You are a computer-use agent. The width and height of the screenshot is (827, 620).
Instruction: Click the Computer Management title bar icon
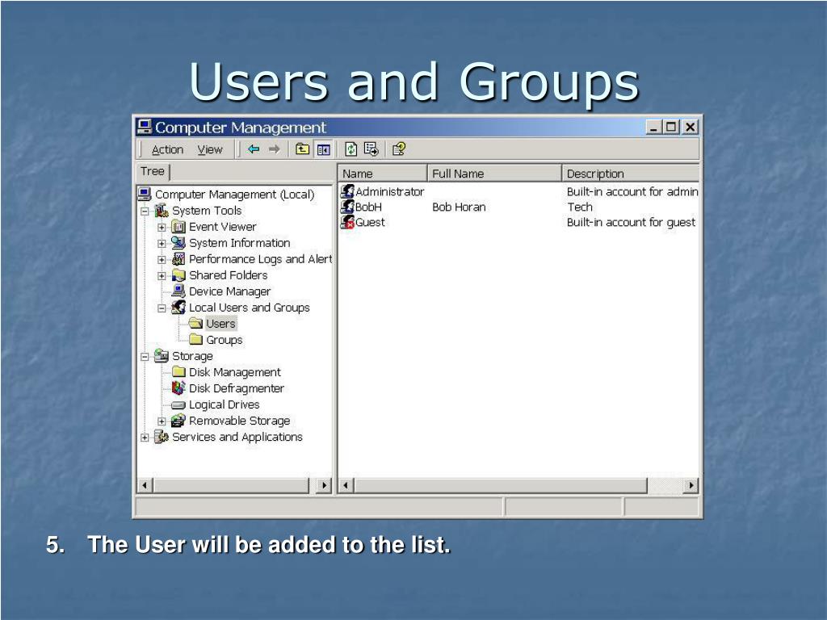point(144,127)
